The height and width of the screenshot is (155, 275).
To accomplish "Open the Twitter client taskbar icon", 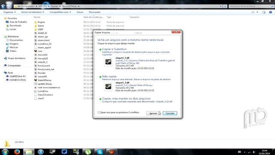I will click(64, 152).
